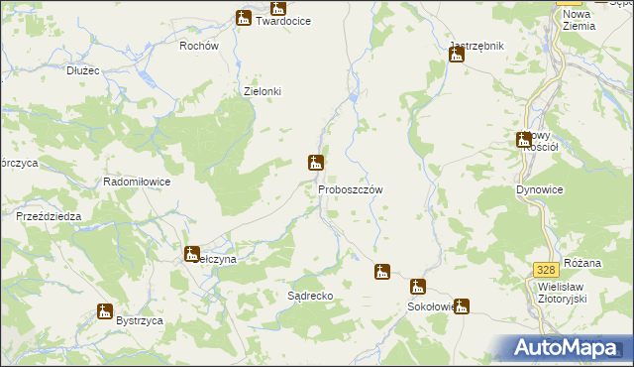Click the Nowy Kościół place label

click(541, 142)
